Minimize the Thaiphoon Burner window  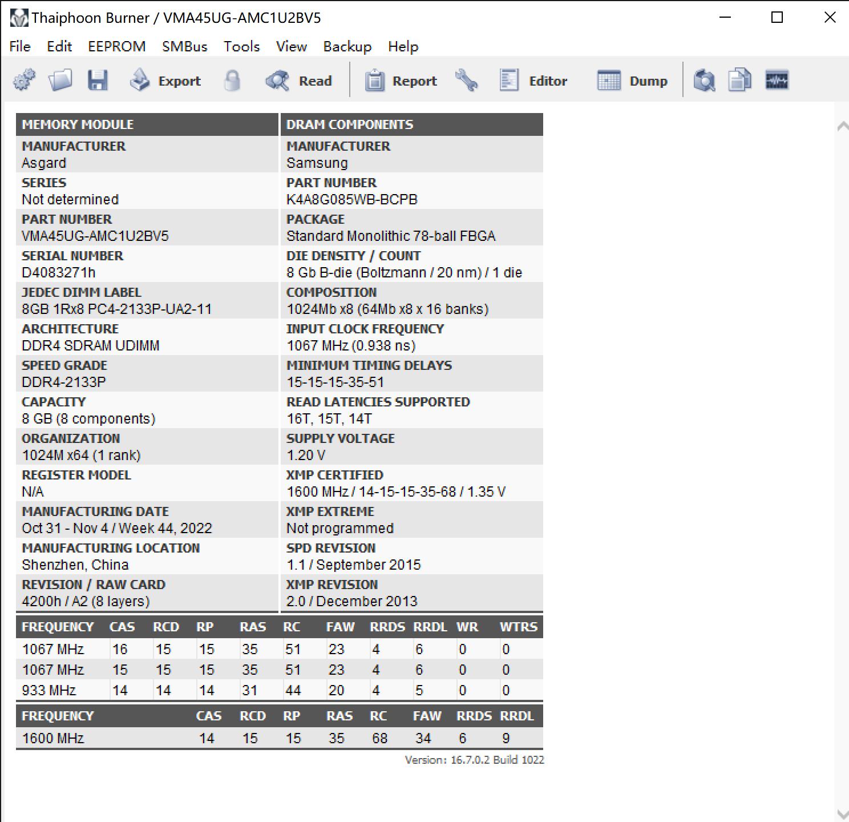pos(725,17)
